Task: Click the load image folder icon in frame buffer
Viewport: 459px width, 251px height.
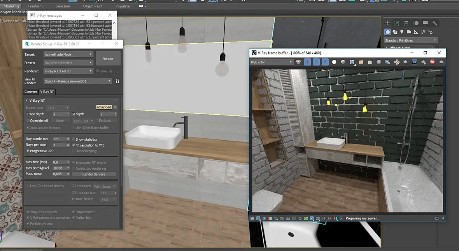Action: [361, 62]
